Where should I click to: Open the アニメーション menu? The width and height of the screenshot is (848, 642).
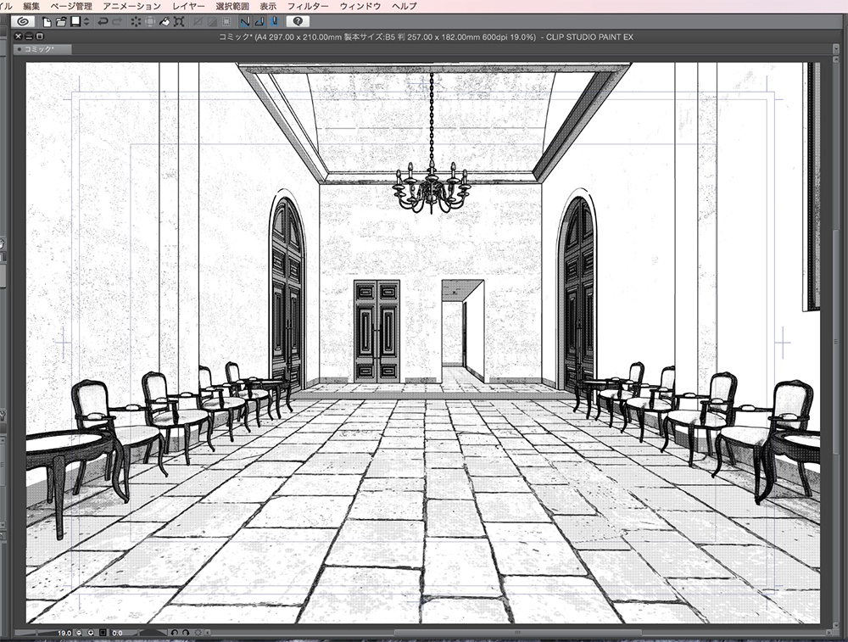(132, 6)
